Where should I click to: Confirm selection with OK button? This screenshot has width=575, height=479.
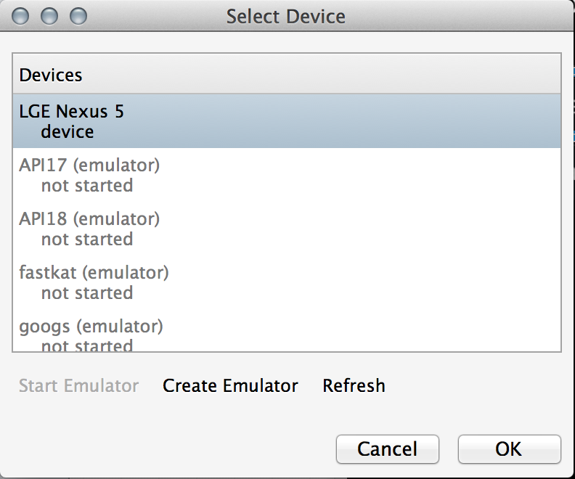pos(509,449)
